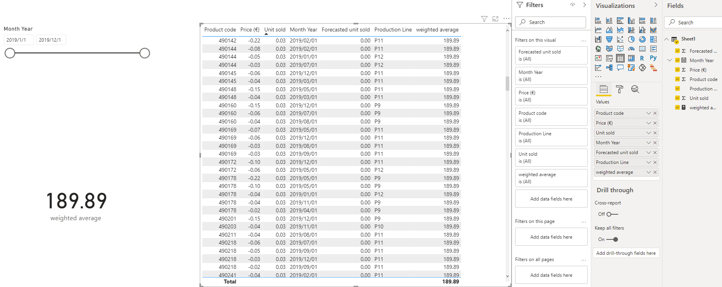Uncheck the Product code field checkbox
Screen dimensions: 722x287
tap(677, 79)
